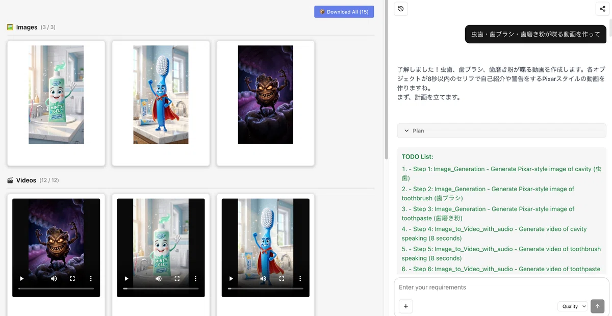Click Step 5 toothbrush video generation item
Viewport: 612px width, 316px height.
pyautogui.click(x=501, y=253)
